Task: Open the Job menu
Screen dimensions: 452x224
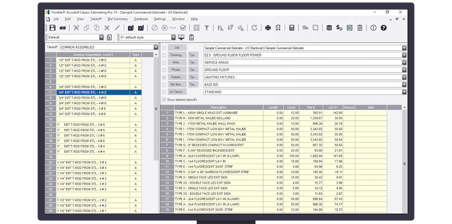Action: [x=56, y=19]
